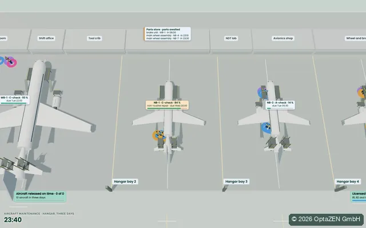Viewport: 366px width, 228px height.
Task: Select the Hangar bay 2 label
Action: click(125, 181)
